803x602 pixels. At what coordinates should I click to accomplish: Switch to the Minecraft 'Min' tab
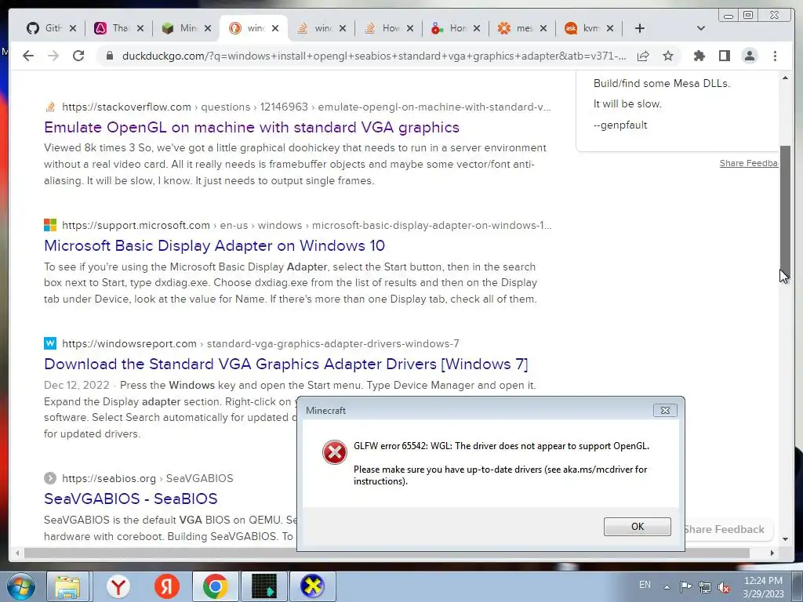[x=180, y=28]
